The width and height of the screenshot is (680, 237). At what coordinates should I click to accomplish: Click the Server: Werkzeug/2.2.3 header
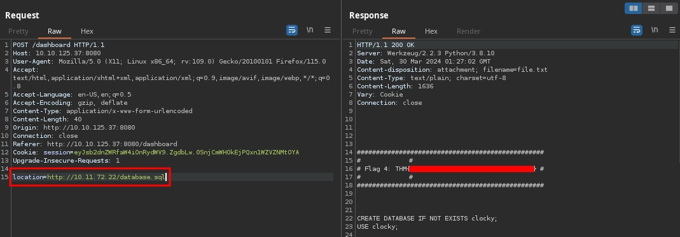click(426, 53)
